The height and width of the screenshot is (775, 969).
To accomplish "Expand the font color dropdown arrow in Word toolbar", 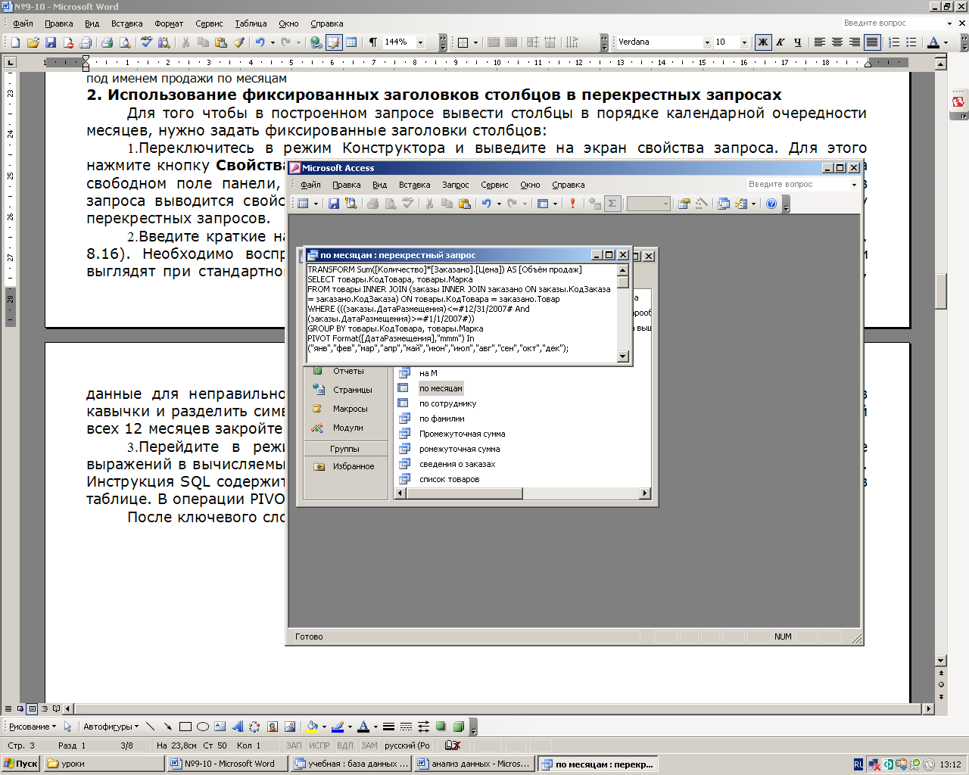I will tap(946, 42).
